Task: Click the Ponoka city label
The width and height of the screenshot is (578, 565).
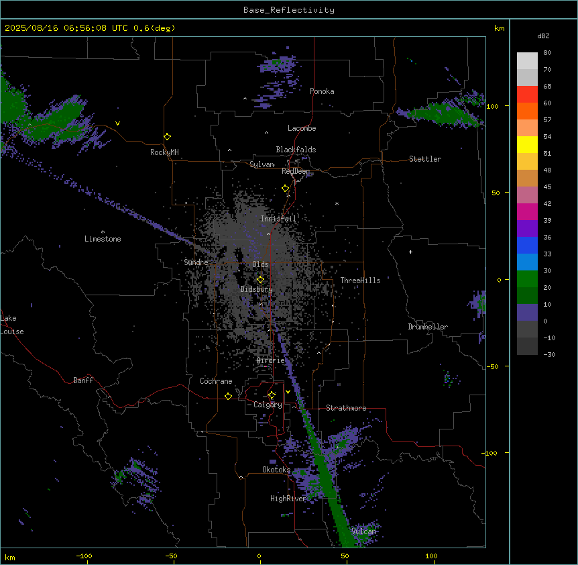Action: coord(322,91)
